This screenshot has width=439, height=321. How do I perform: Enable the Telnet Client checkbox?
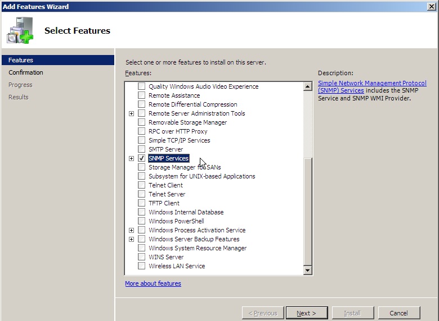141,185
